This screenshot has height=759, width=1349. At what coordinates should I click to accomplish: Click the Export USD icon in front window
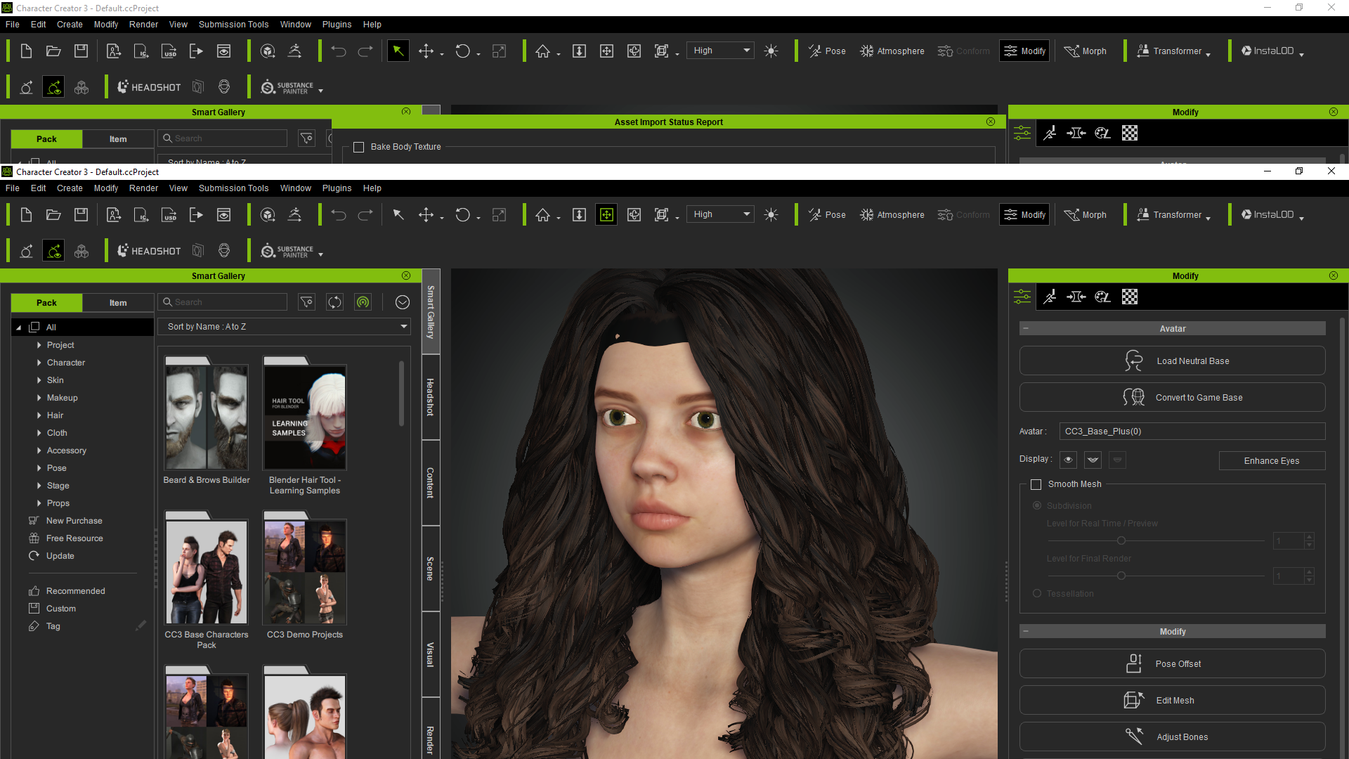[x=169, y=215]
